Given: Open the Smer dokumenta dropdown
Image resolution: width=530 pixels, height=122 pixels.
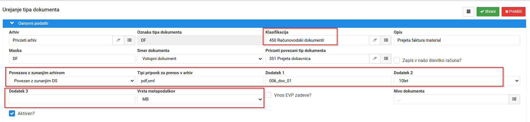Looking at the screenshot, I should (x=200, y=59).
